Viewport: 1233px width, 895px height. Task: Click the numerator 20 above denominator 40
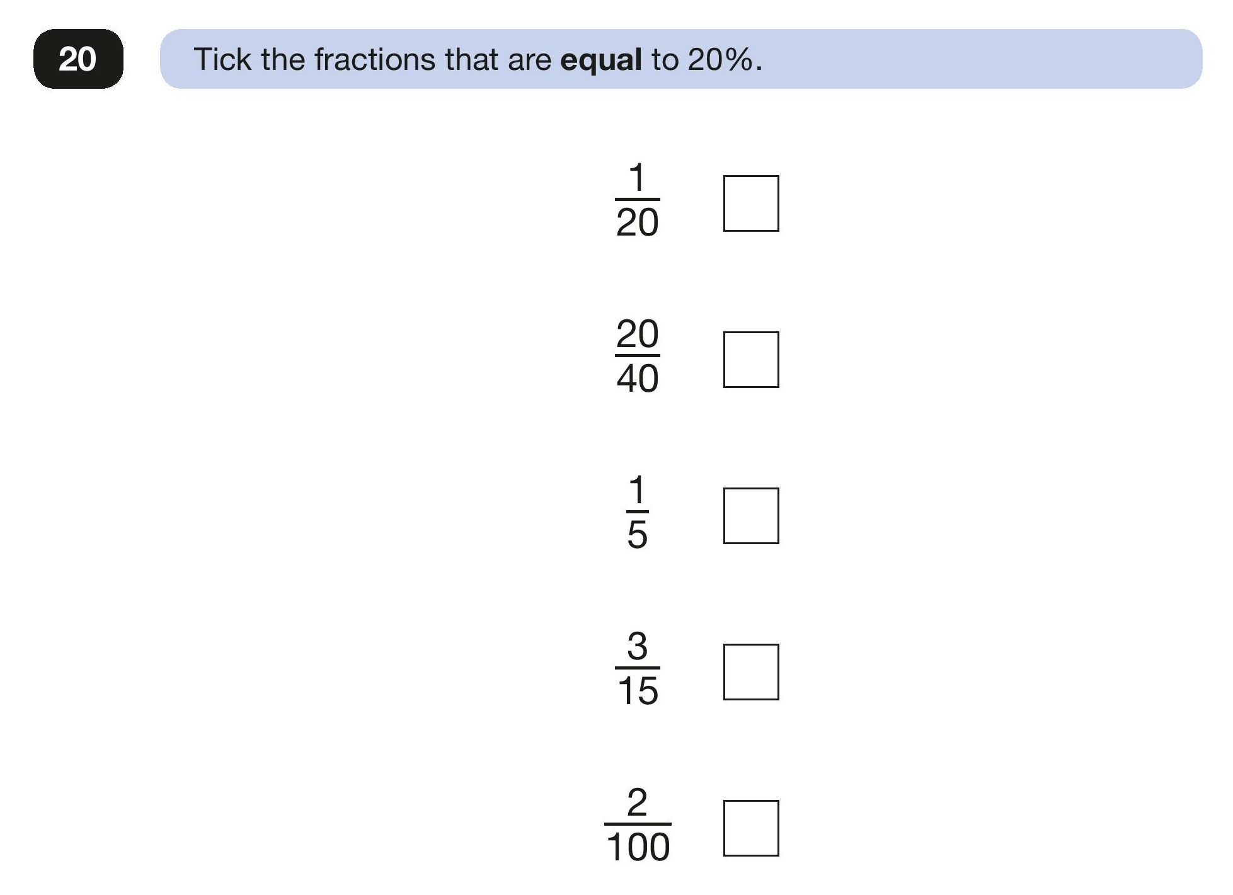click(x=638, y=333)
